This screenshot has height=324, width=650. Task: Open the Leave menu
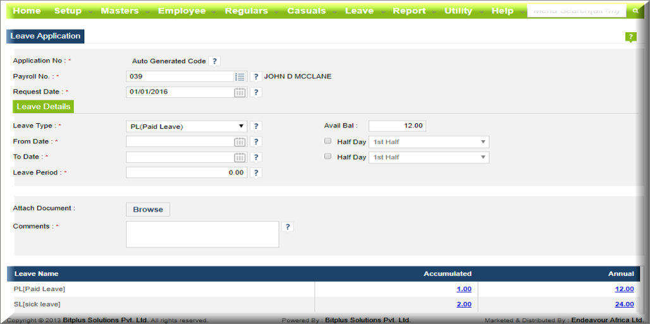359,11
